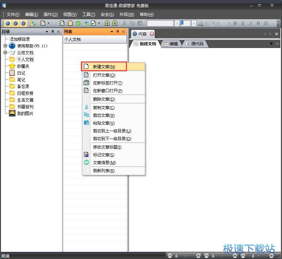Expand the 使用帮助 (V5.11) tree node
The image size is (282, 259).
pyautogui.click(x=5, y=46)
